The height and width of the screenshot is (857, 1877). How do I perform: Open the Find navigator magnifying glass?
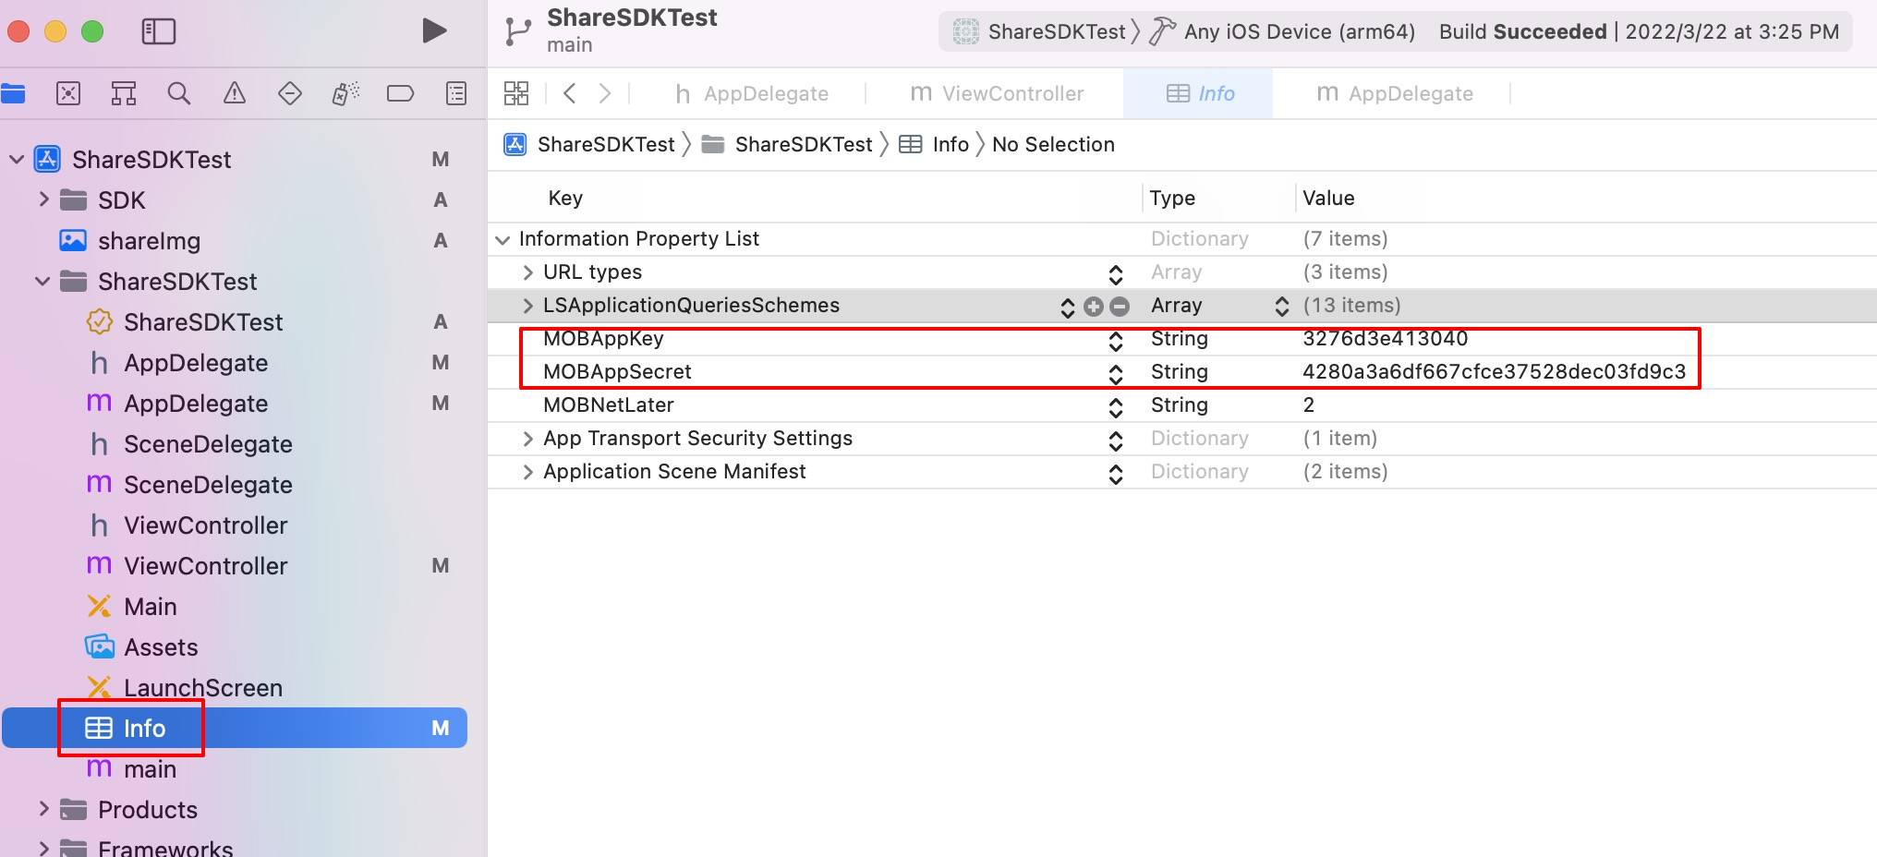pos(179,93)
